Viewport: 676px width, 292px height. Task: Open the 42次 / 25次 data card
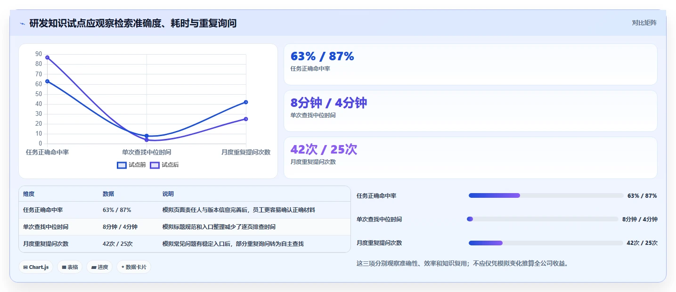pyautogui.click(x=470, y=157)
